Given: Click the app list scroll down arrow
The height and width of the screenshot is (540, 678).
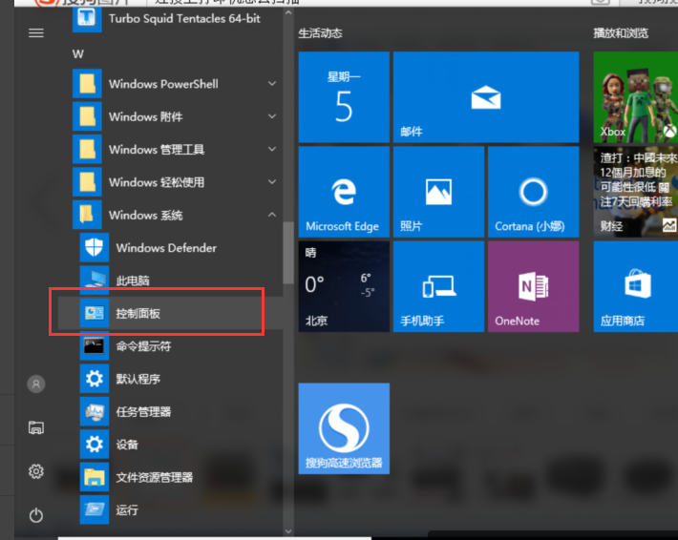Looking at the screenshot, I should 288,531.
